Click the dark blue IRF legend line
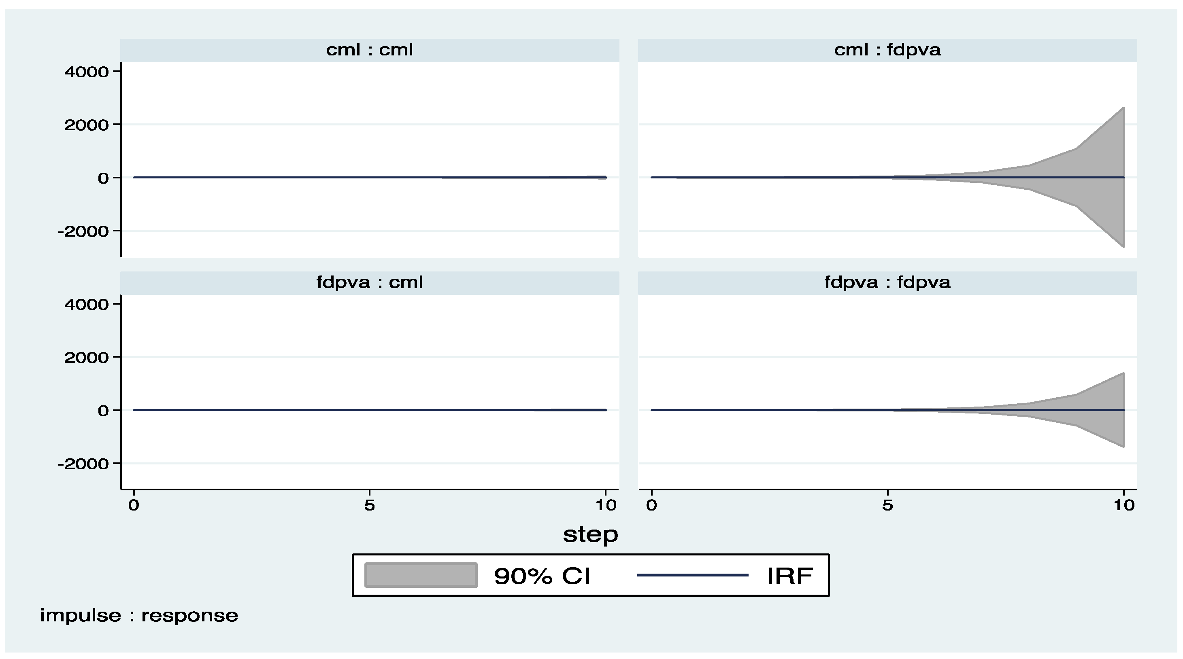This screenshot has width=1183, height=659. point(693,575)
